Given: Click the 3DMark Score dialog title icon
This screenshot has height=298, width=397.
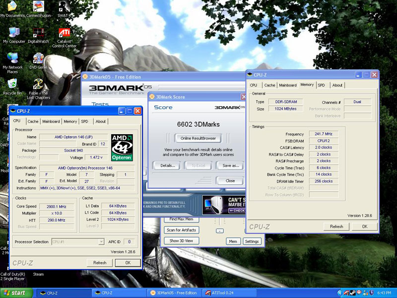Looking at the screenshot, I should click(152, 96).
